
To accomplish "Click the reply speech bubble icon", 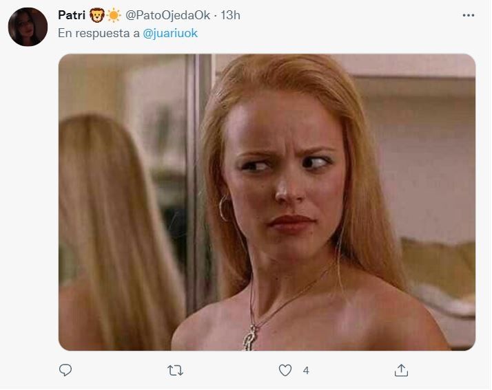I will coord(65,371).
